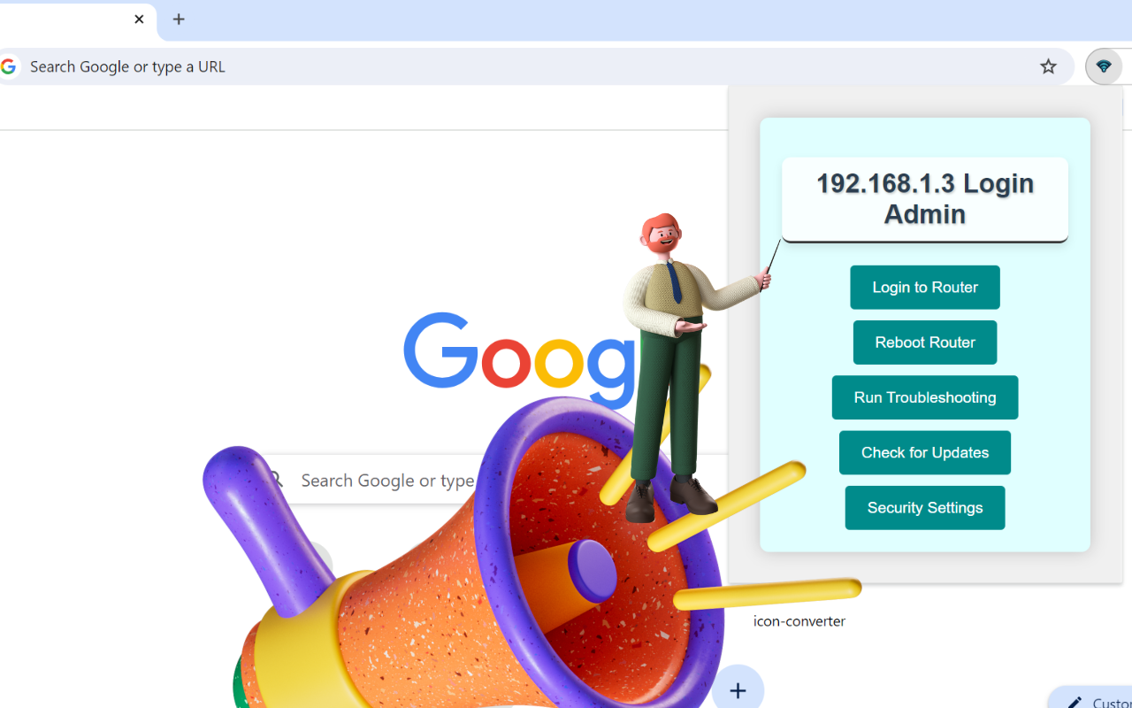Click the bookmark star in address bar
This screenshot has width=1132, height=708.
point(1048,66)
